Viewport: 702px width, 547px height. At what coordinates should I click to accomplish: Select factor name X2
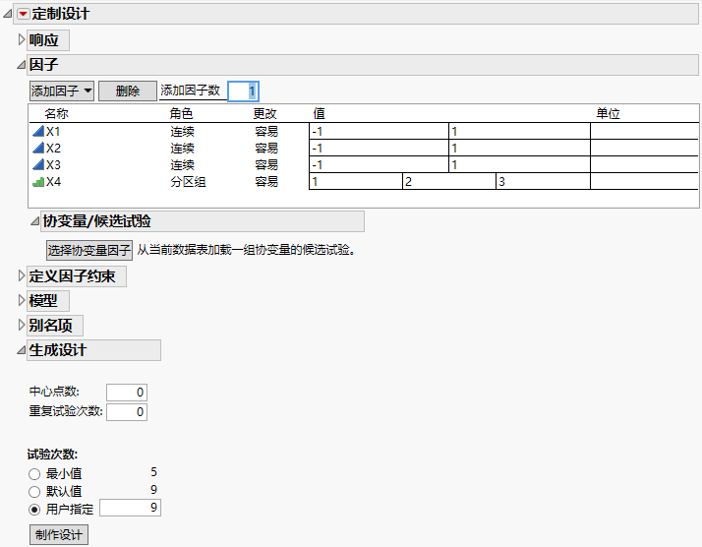(53, 148)
